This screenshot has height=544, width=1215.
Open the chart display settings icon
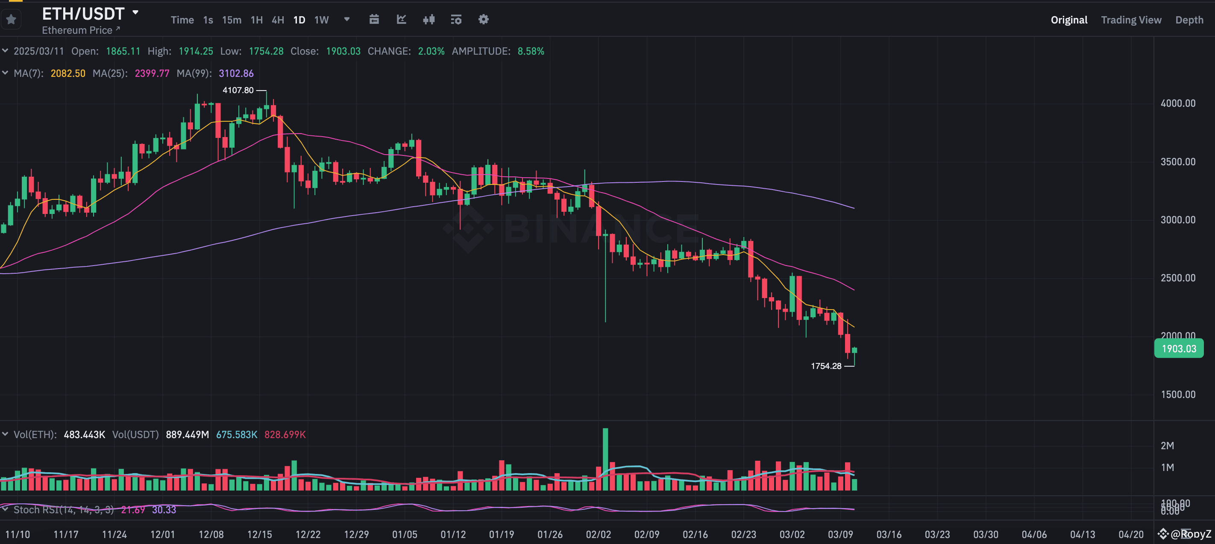click(455, 19)
